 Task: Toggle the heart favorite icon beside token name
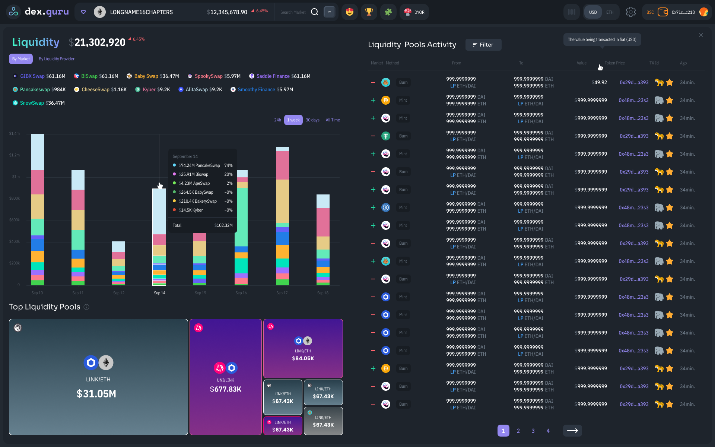coord(83,12)
